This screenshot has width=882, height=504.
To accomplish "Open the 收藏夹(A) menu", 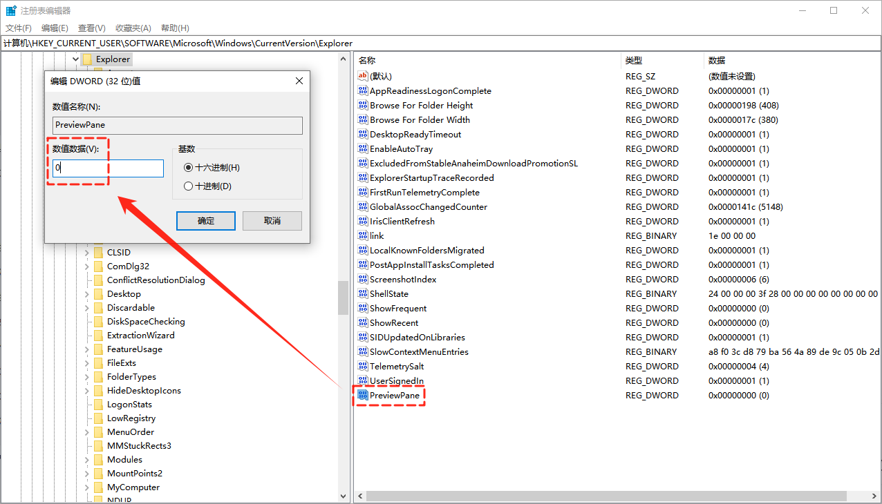I will click(x=133, y=28).
